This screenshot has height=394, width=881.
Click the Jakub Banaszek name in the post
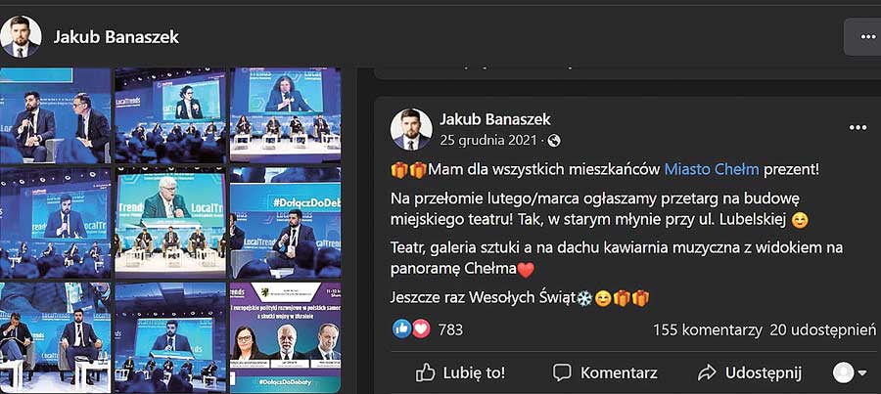click(x=495, y=119)
